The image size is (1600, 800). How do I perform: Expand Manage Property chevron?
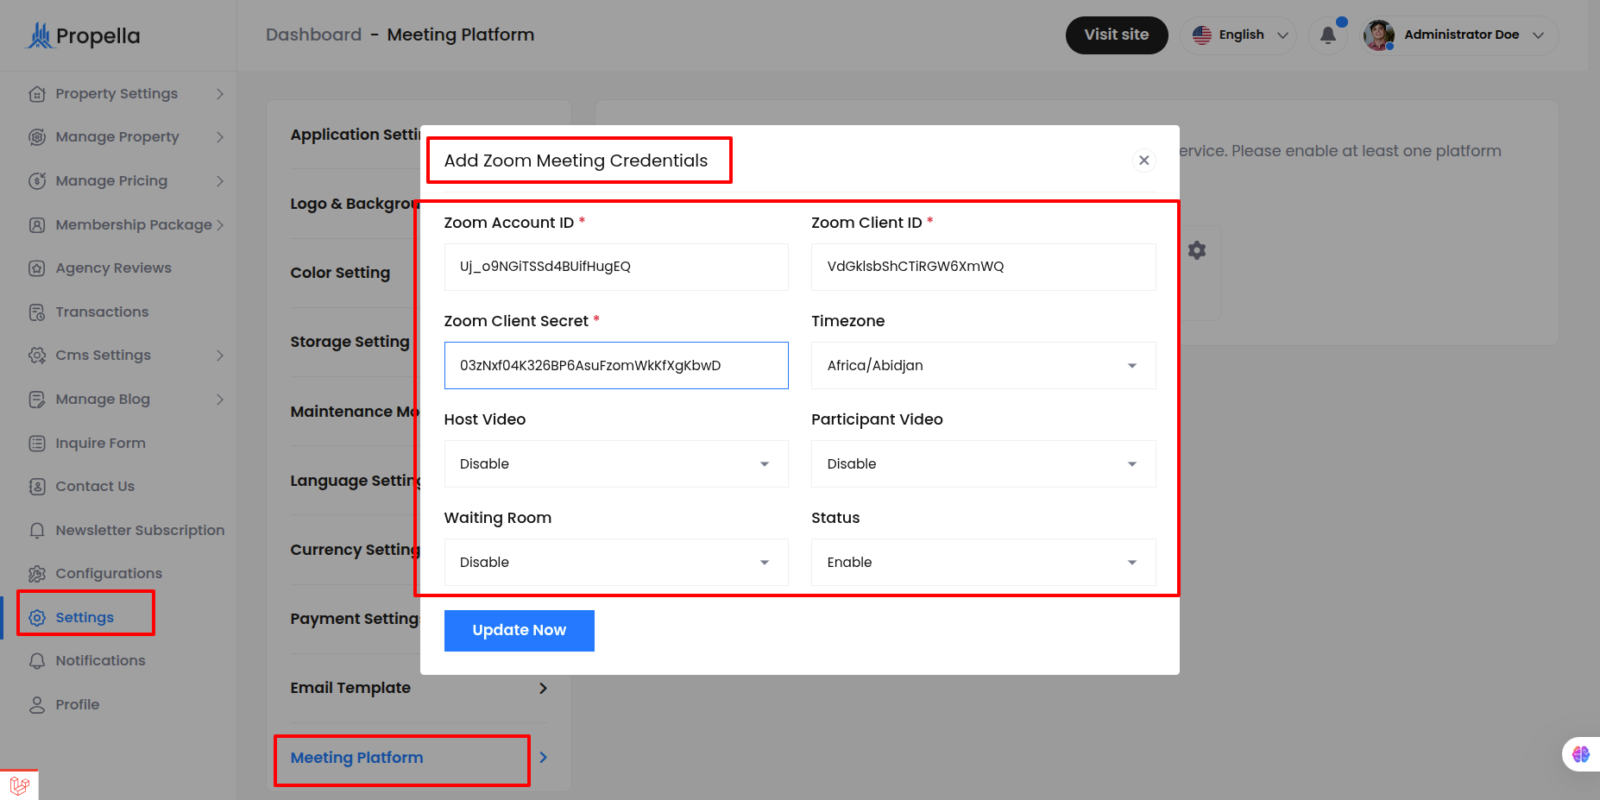pos(220,136)
